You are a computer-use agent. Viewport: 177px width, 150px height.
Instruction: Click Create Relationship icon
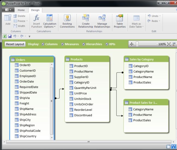coord(86,18)
